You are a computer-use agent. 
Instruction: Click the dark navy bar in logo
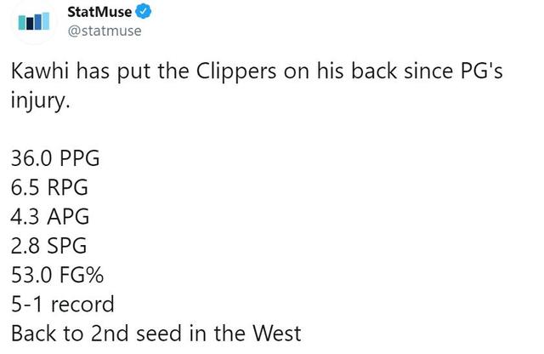pos(30,24)
